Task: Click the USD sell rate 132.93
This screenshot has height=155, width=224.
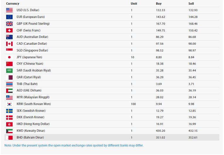Action: 193,10
